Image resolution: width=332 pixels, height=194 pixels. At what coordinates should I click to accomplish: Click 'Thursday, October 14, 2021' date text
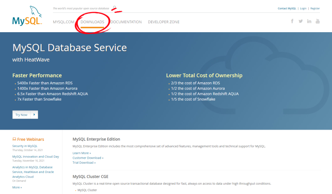coord(28,150)
